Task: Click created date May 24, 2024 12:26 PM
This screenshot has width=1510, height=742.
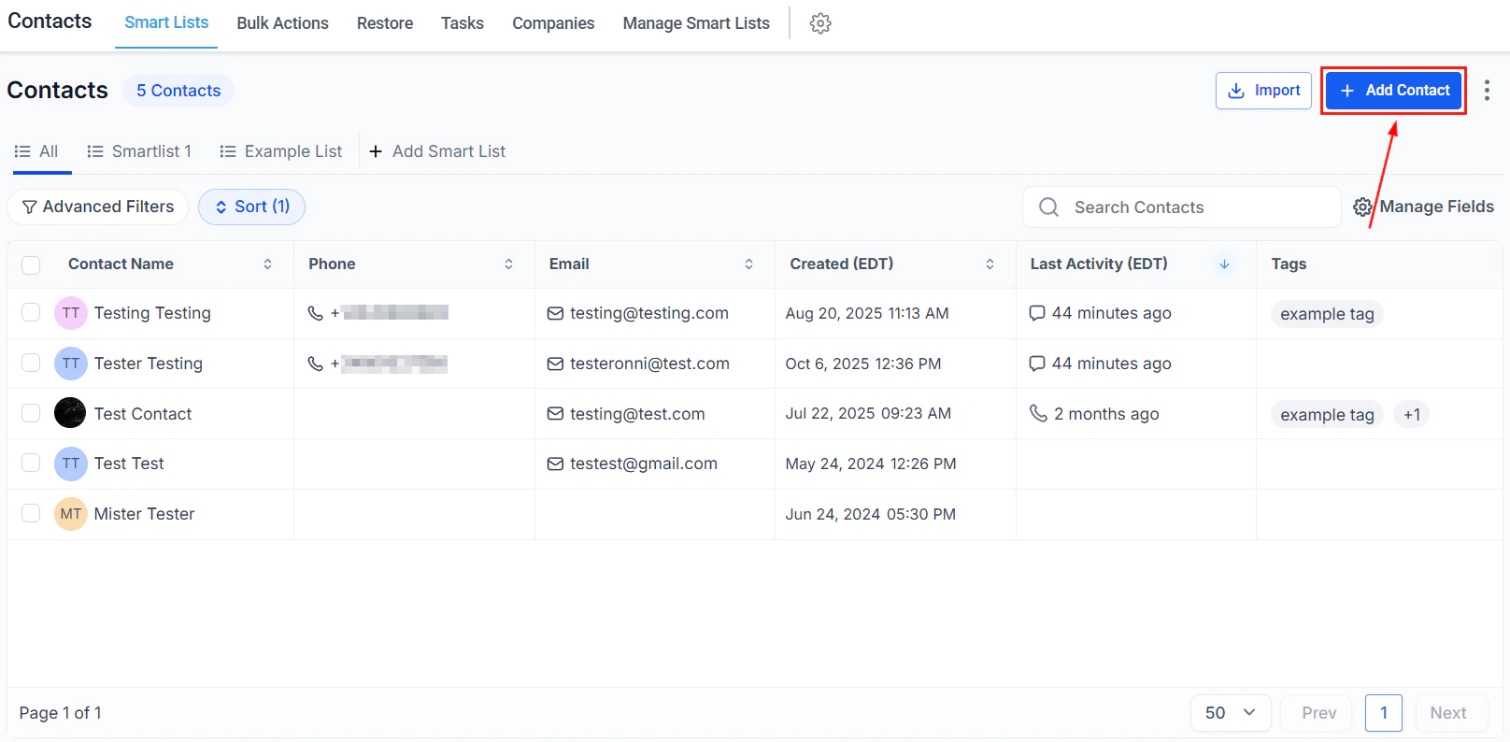Action: pos(871,464)
